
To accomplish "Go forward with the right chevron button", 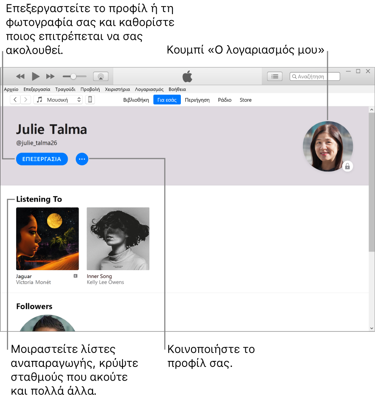I will coord(26,100).
